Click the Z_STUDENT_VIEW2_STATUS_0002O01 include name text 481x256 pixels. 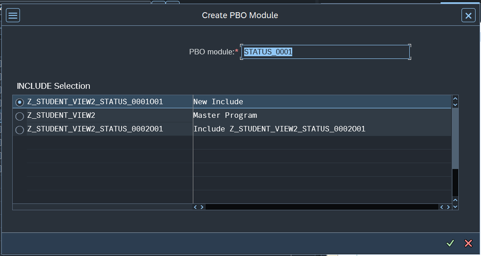point(95,129)
